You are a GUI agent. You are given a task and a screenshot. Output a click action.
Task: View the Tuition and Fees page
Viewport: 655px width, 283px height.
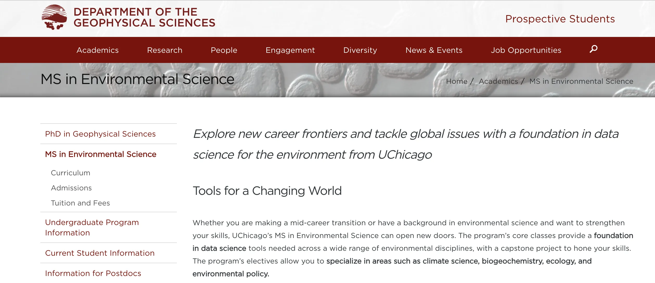(80, 203)
